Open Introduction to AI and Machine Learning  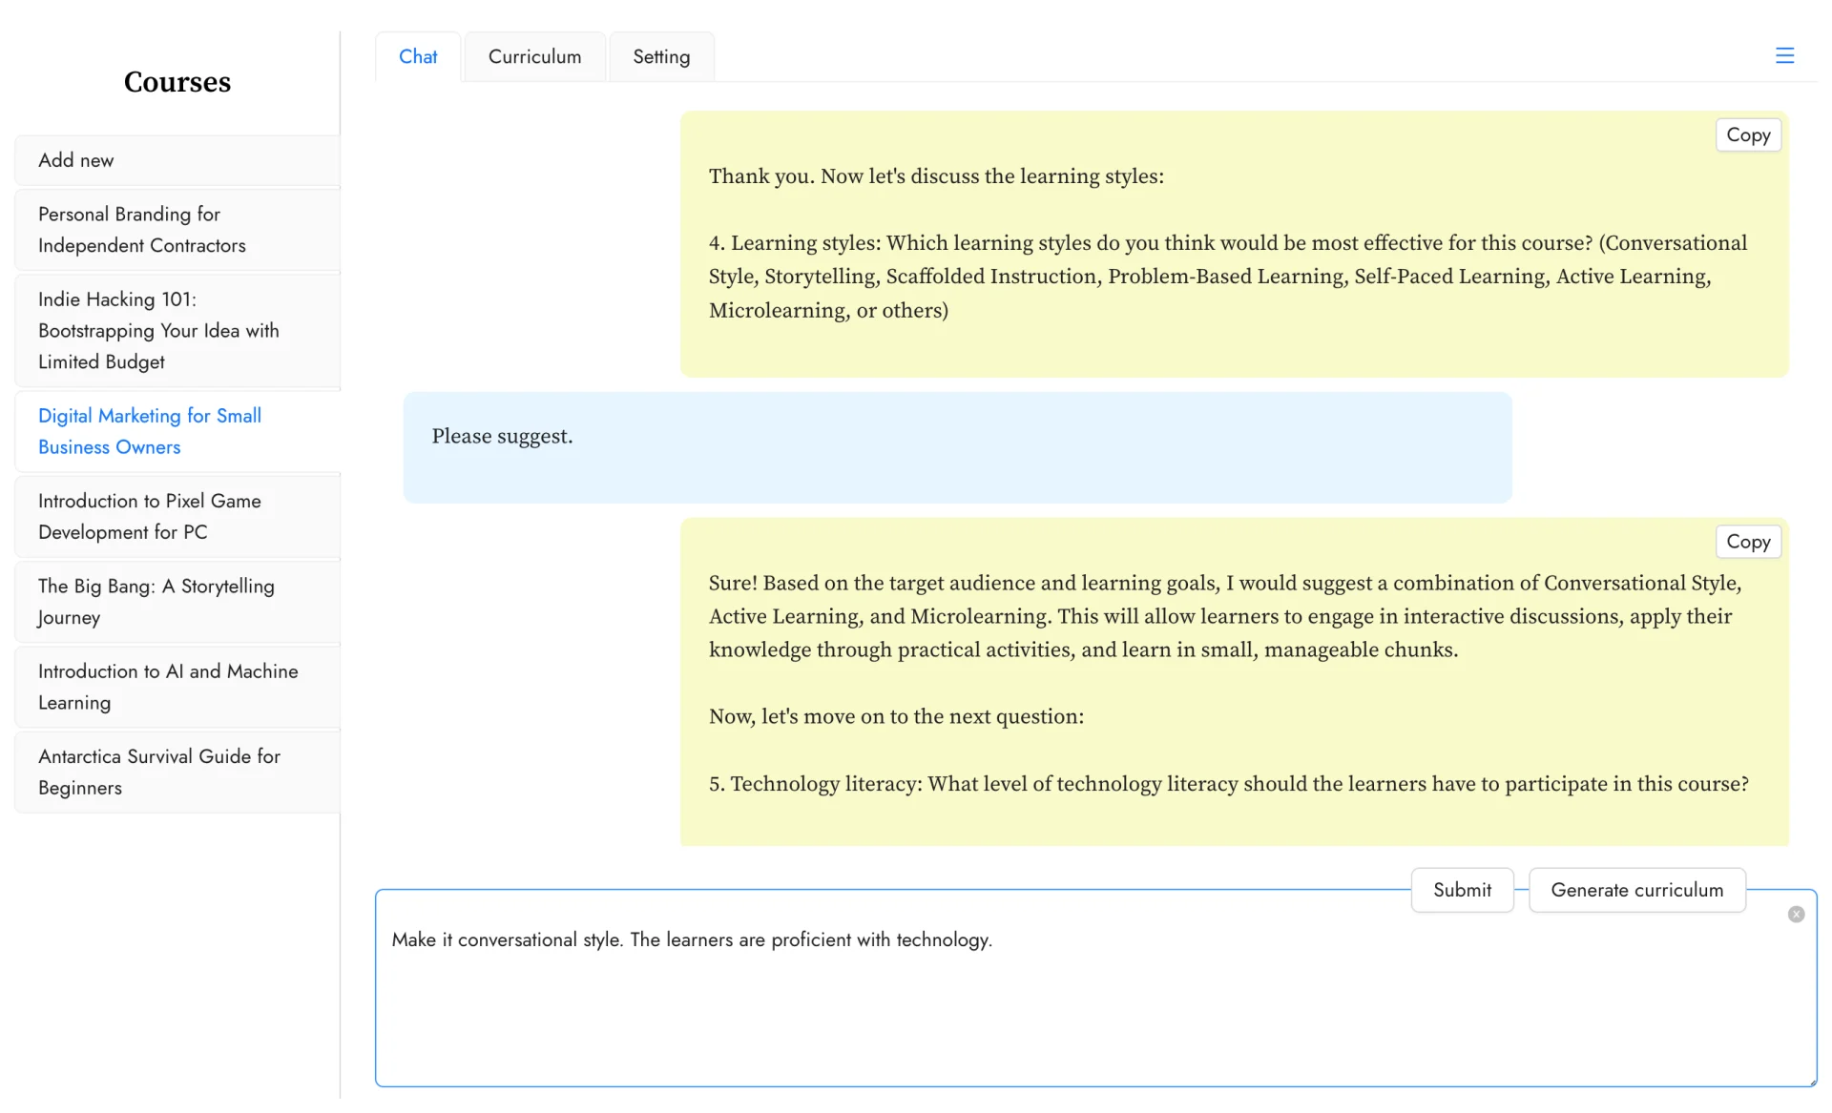[177, 687]
